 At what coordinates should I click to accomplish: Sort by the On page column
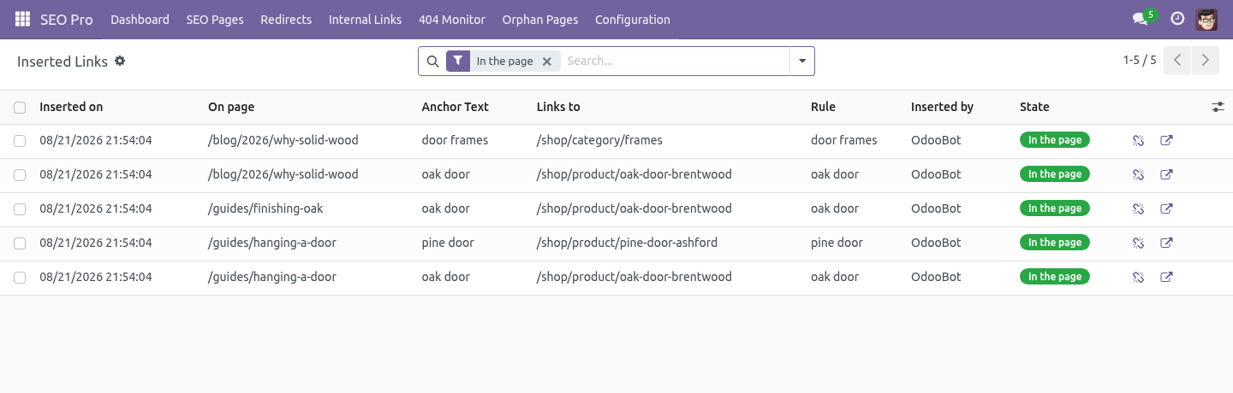tap(231, 107)
